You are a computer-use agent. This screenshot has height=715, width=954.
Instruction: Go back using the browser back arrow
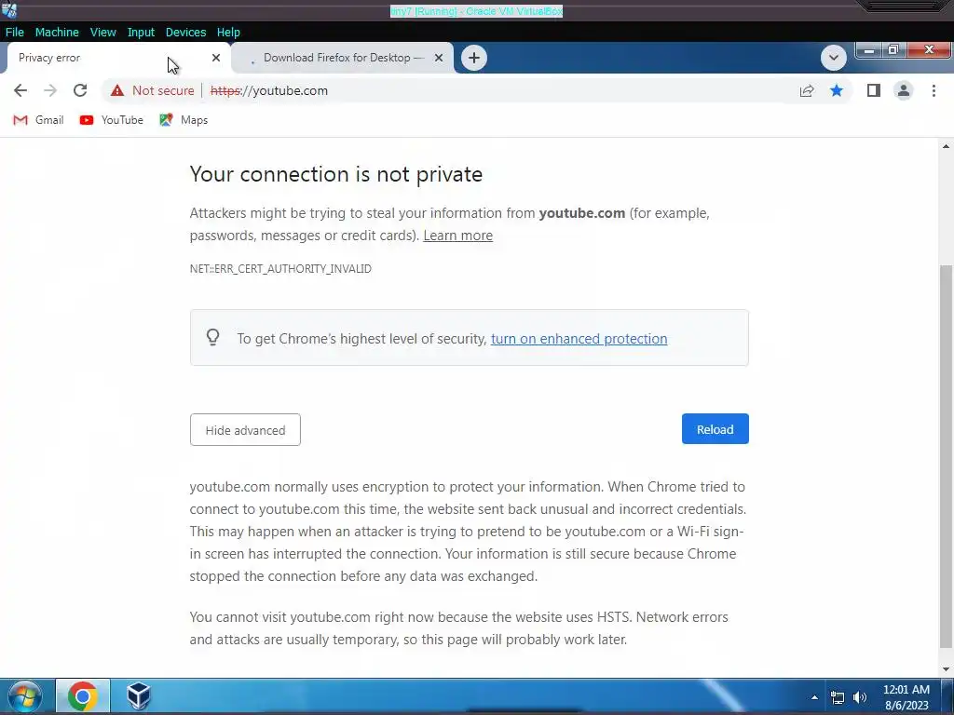coord(20,90)
